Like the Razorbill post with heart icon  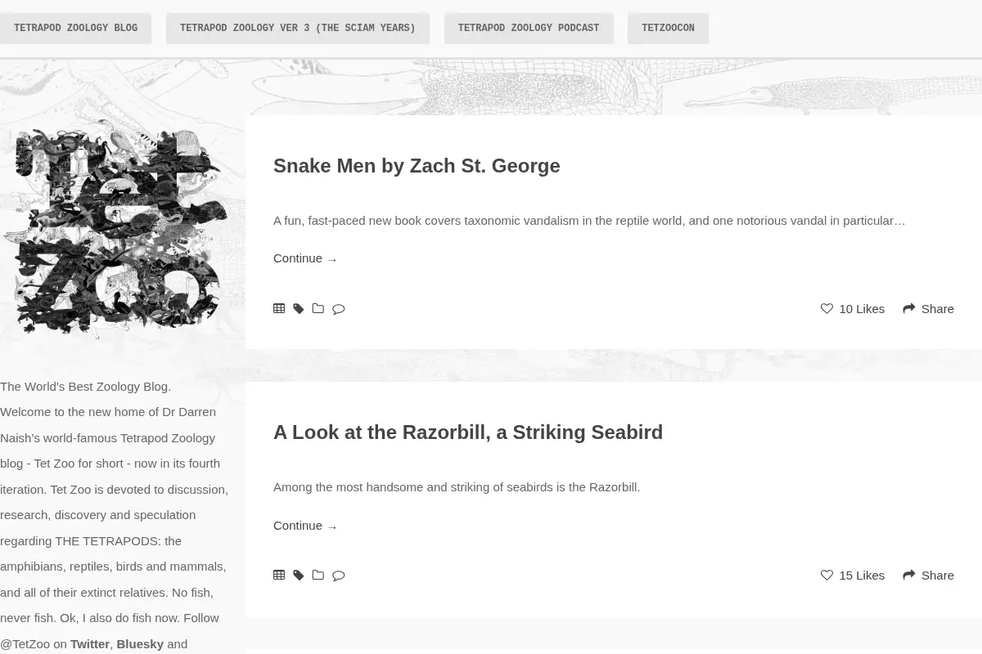(x=827, y=575)
